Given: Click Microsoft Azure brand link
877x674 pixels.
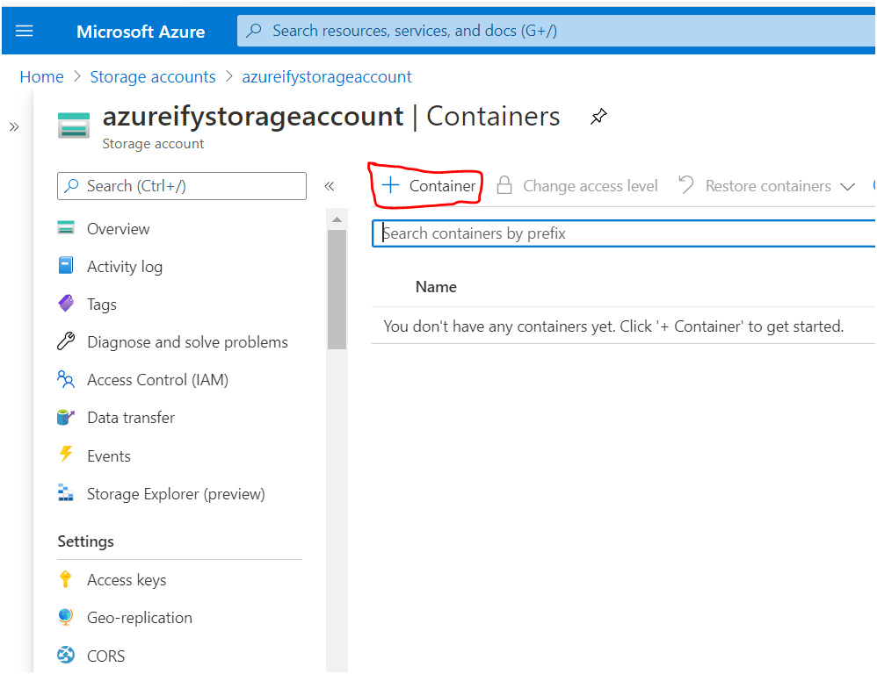Looking at the screenshot, I should pos(141,32).
